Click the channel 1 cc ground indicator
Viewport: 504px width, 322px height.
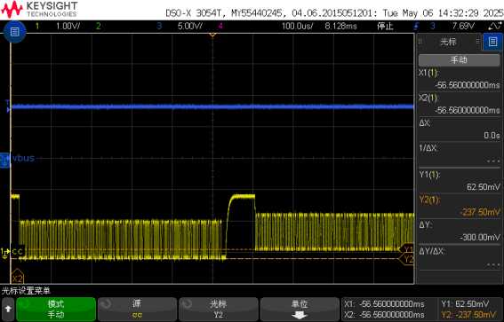[4, 253]
